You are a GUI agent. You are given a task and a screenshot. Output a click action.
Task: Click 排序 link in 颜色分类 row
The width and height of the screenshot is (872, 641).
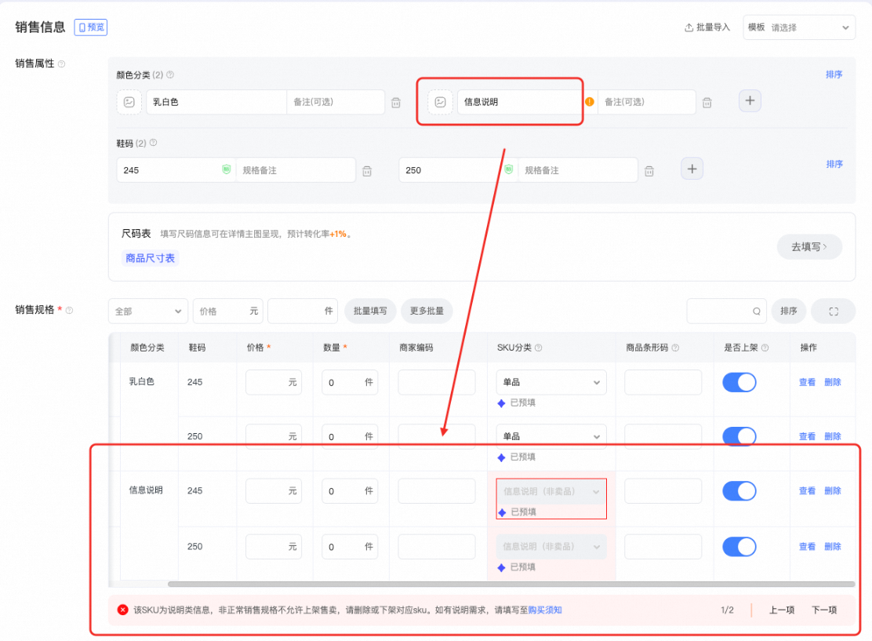(x=834, y=75)
